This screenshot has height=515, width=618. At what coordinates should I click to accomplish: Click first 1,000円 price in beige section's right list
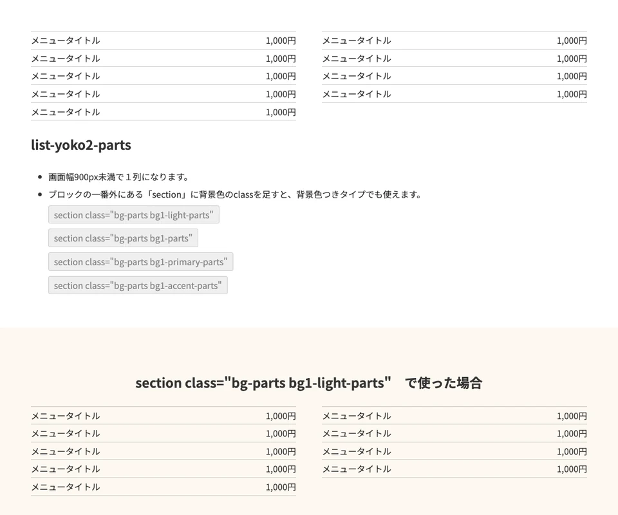572,416
